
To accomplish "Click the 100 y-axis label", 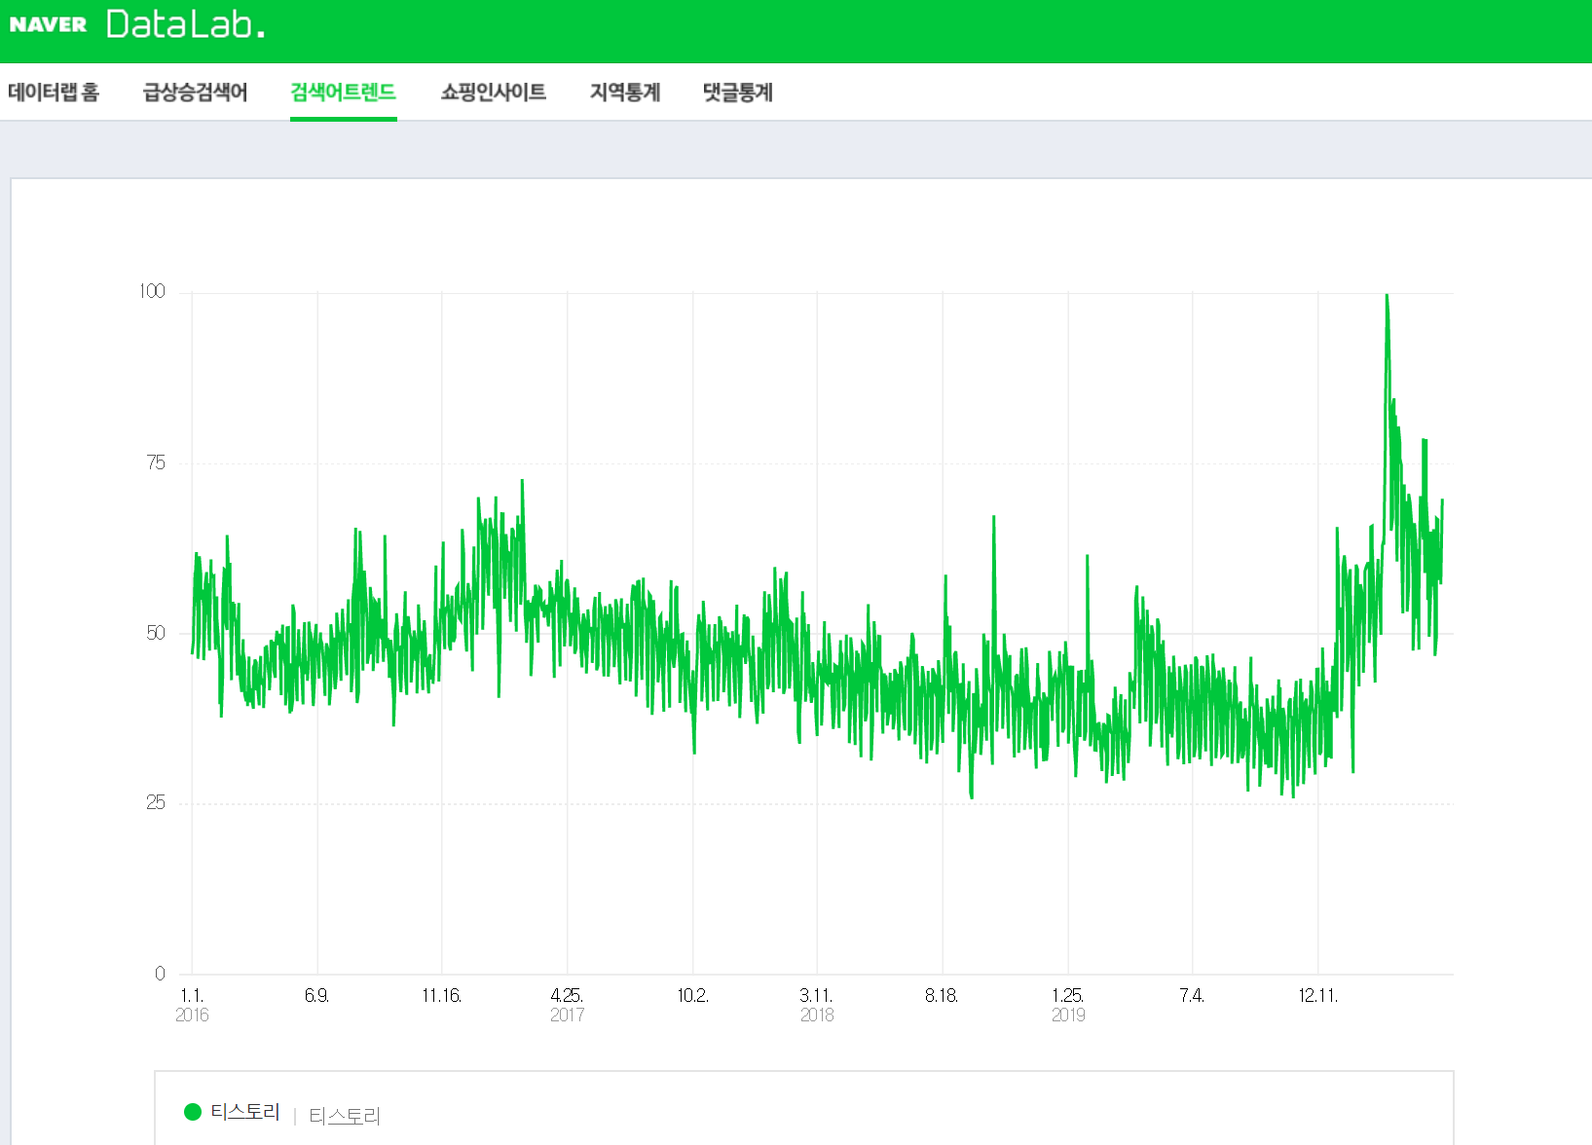I will (152, 291).
